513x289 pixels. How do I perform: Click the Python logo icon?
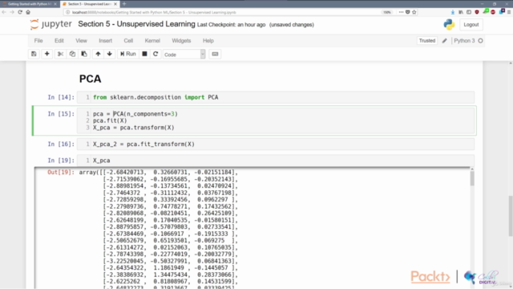(x=449, y=25)
